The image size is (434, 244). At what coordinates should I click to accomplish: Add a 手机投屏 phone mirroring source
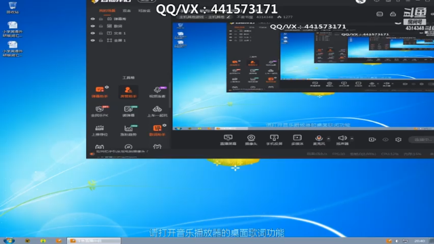[274, 140]
